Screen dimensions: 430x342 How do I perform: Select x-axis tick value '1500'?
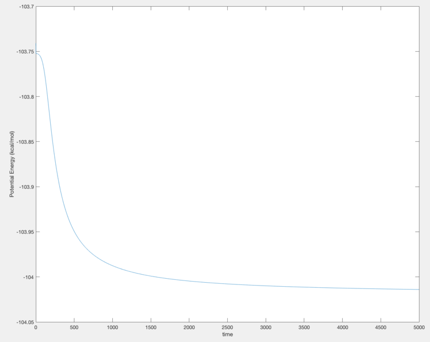point(151,327)
